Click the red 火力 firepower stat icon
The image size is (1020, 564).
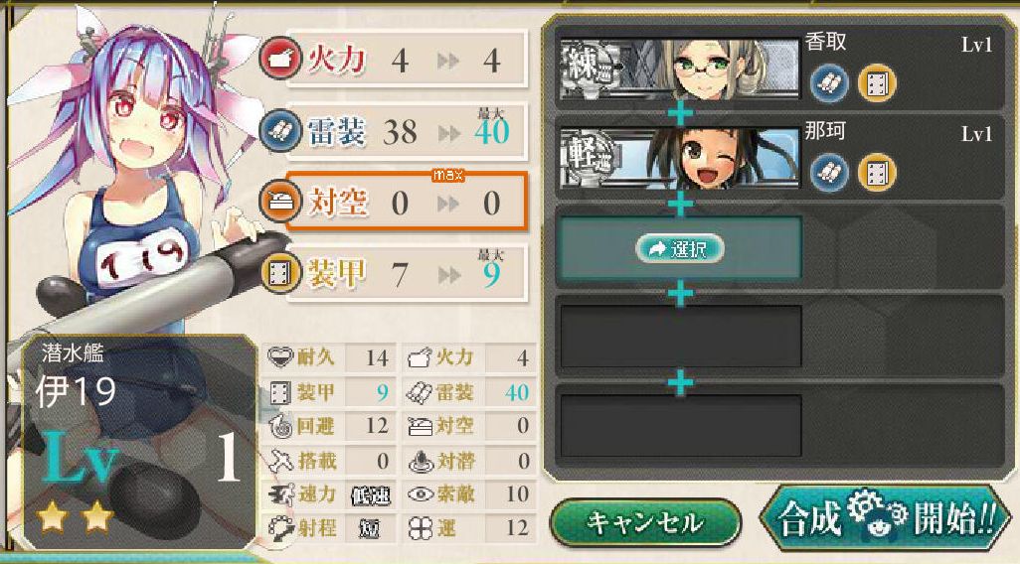pyautogui.click(x=280, y=59)
